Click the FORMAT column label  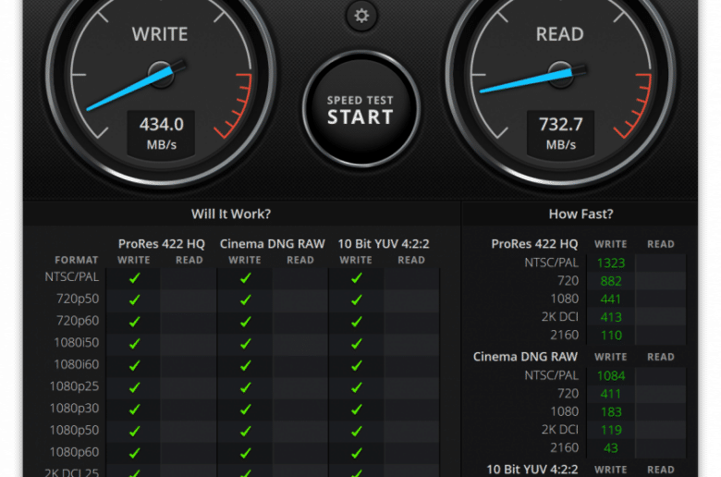tap(77, 260)
